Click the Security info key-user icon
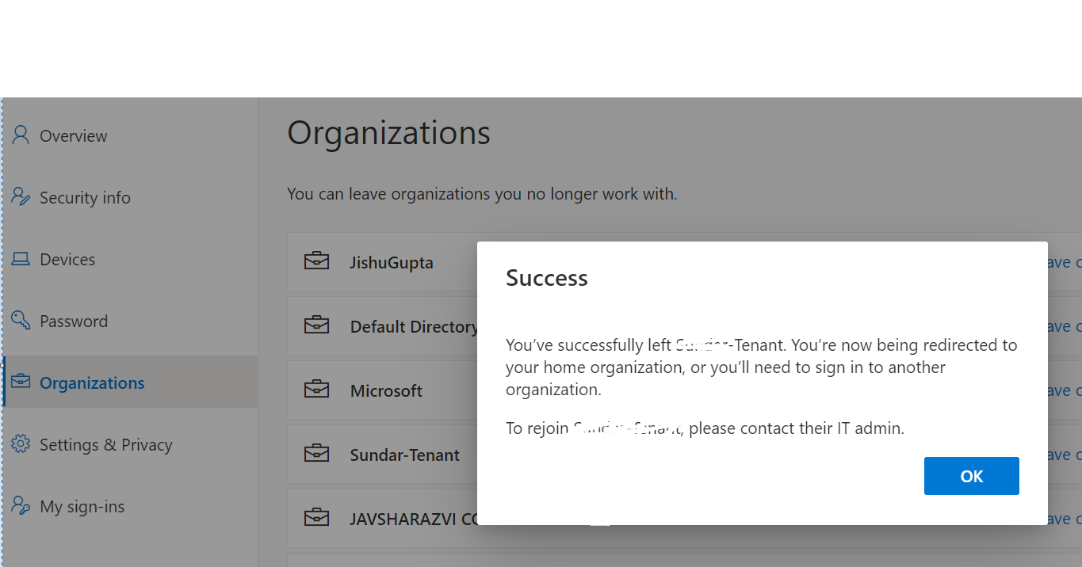Screen dimensions: 1082x567 point(20,196)
